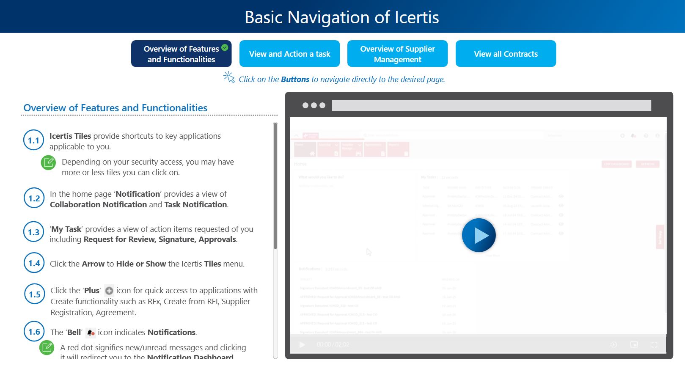Open Overview of Features and Functionalities button

point(181,54)
